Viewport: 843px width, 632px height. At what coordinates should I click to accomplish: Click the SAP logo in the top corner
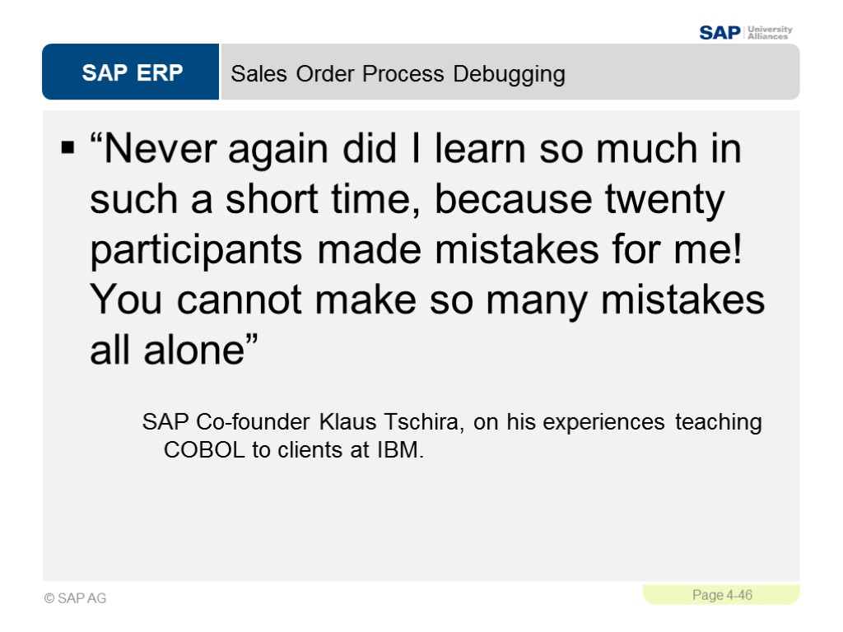point(720,32)
